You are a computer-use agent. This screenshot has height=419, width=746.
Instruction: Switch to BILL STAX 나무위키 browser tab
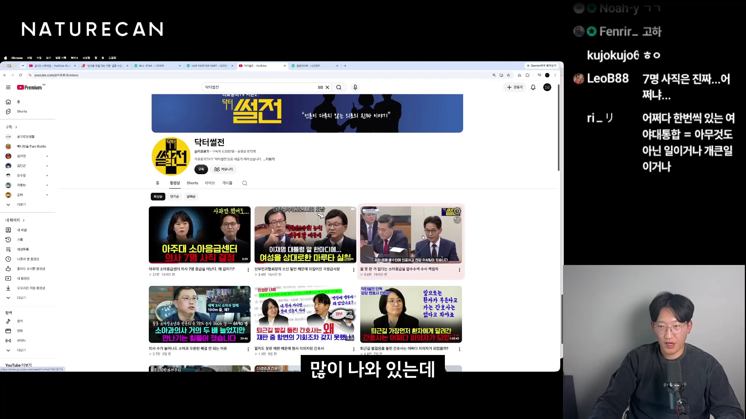157,66
